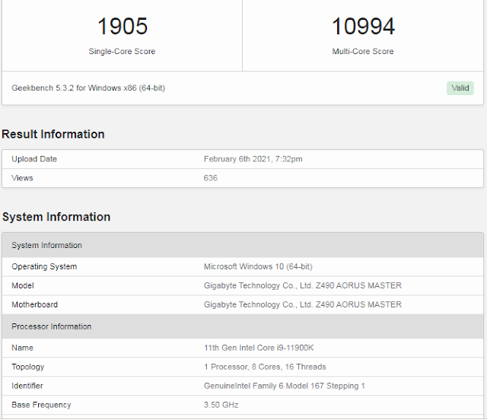Select the GenuineIntel Family 6 Model 167 value
Viewport: 487px width, 420px height.
(x=284, y=386)
